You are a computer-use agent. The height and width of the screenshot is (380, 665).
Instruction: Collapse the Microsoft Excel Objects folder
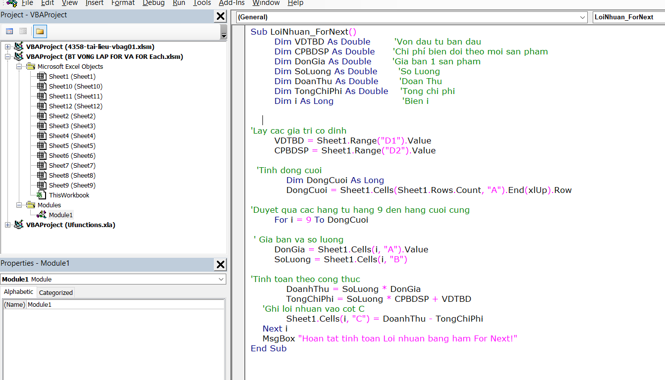(x=19, y=66)
